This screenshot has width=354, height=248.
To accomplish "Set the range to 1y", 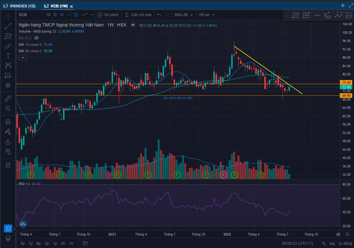I will point(31,243).
